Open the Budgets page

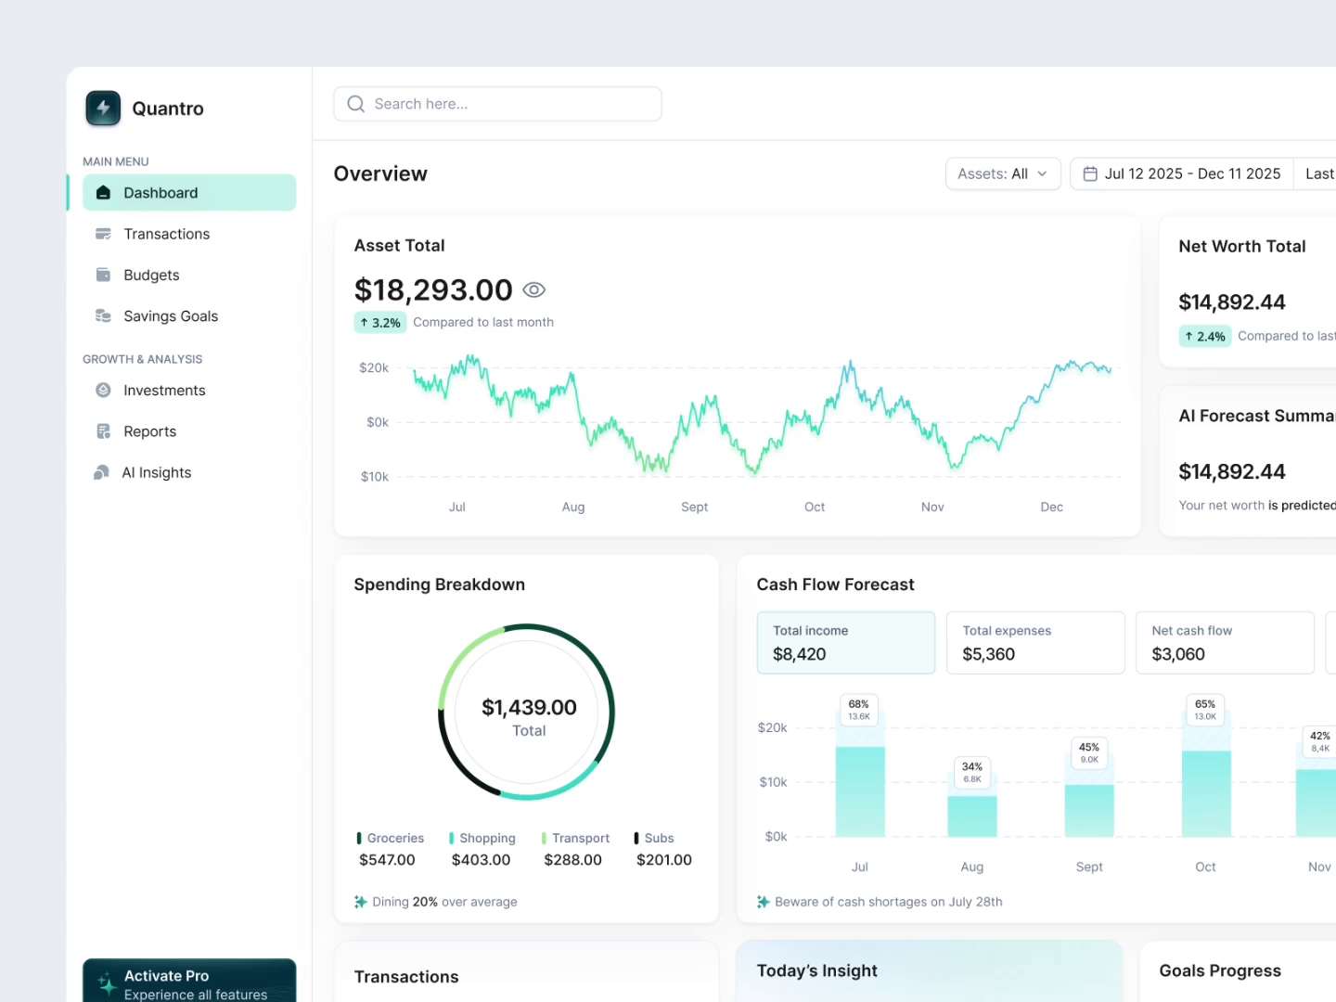click(151, 275)
